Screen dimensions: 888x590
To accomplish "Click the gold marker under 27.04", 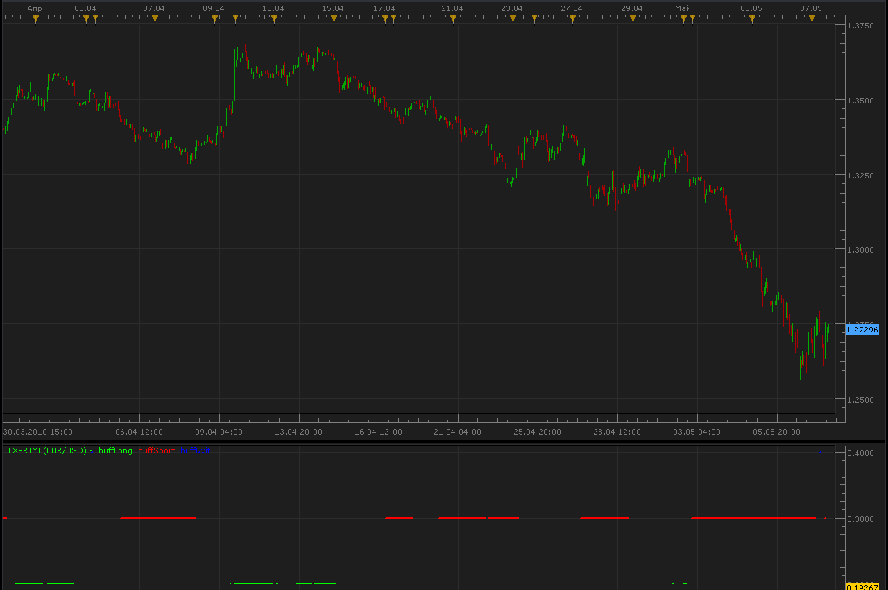I will coord(572,19).
